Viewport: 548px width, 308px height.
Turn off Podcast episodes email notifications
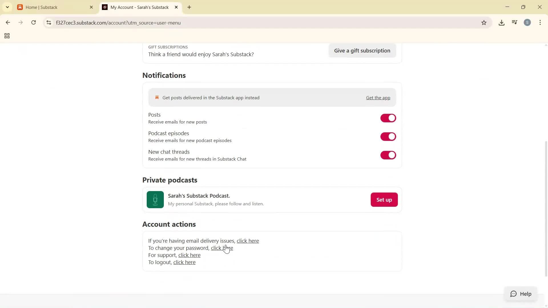pyautogui.click(x=388, y=136)
